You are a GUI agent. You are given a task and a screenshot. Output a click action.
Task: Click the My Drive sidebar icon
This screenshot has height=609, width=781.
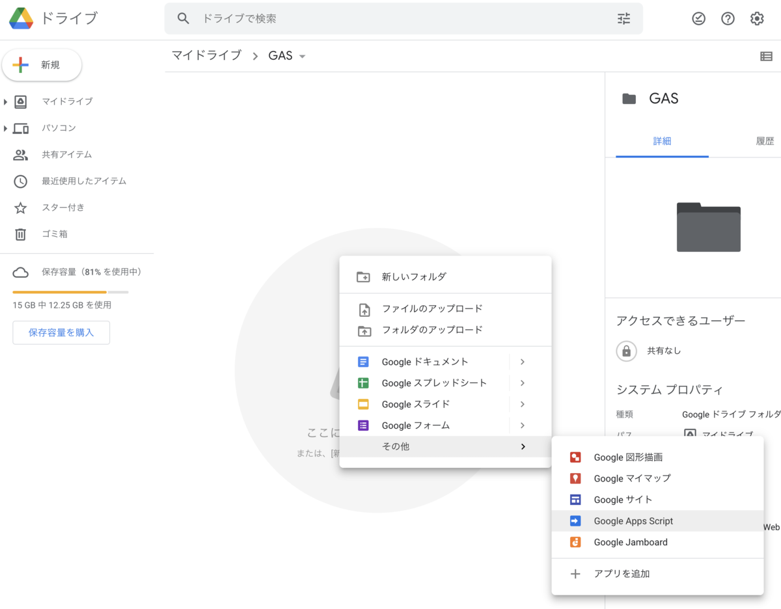tap(21, 101)
